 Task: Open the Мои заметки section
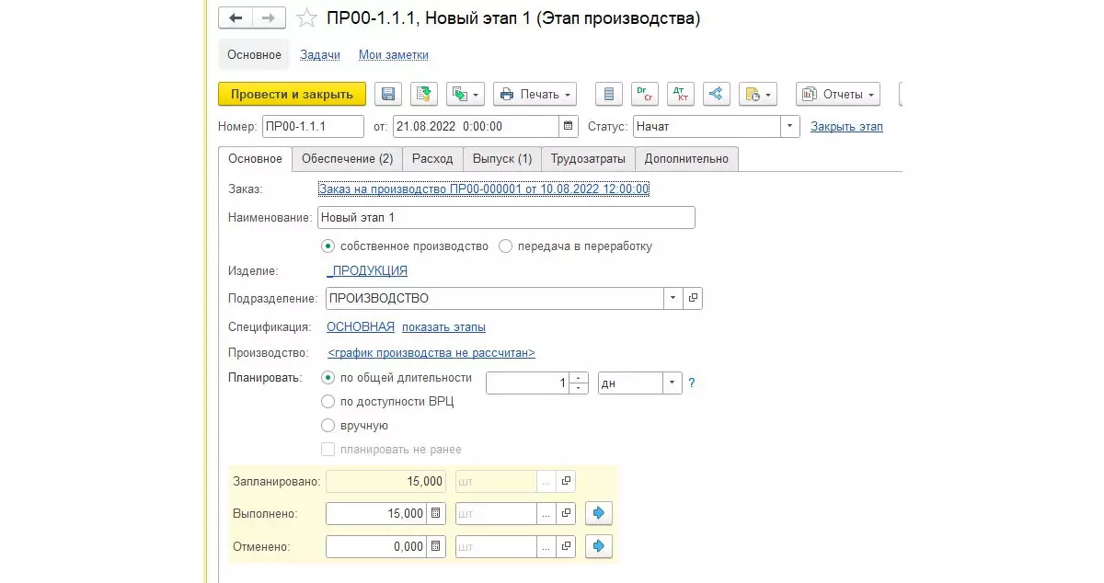[x=394, y=55]
